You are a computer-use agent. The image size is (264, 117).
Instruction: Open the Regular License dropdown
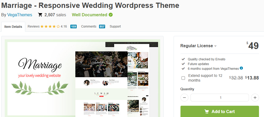(198, 46)
